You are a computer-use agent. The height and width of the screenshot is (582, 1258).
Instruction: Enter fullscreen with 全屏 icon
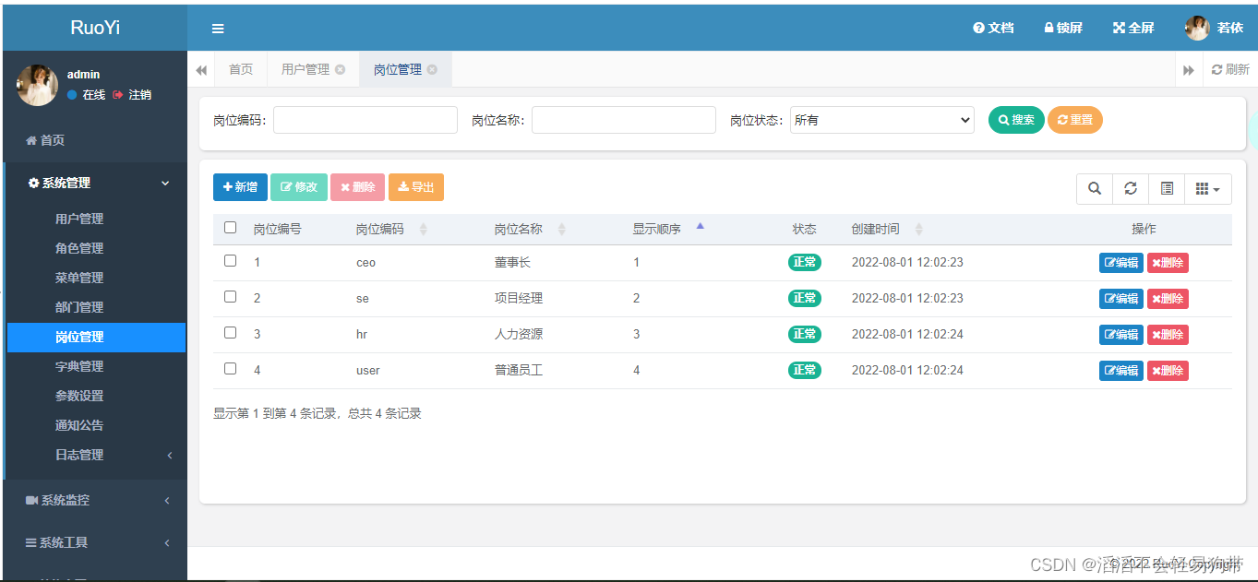pyautogui.click(x=1133, y=28)
